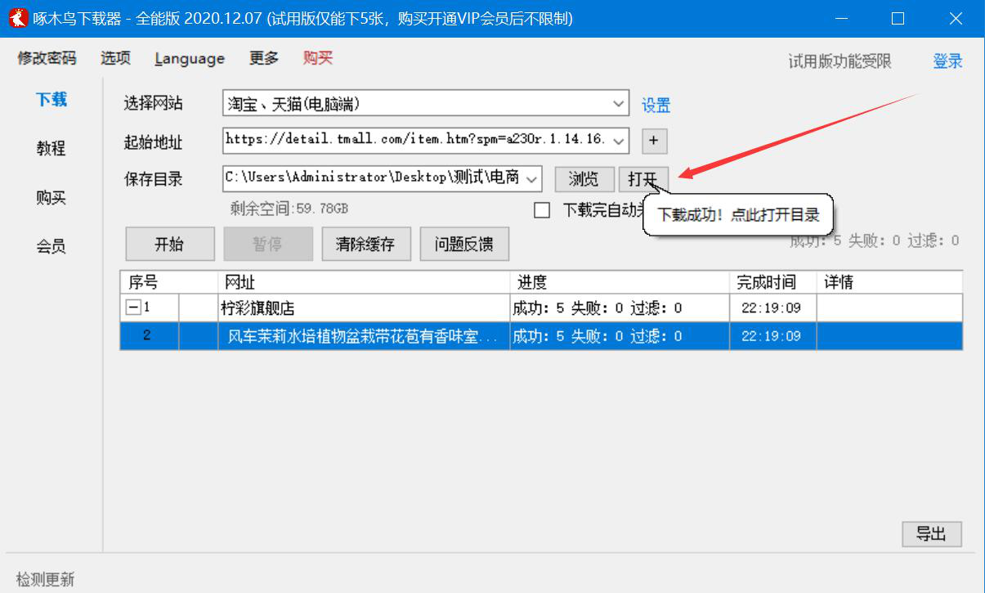
Task: Open the 选项 menu
Action: click(x=115, y=58)
